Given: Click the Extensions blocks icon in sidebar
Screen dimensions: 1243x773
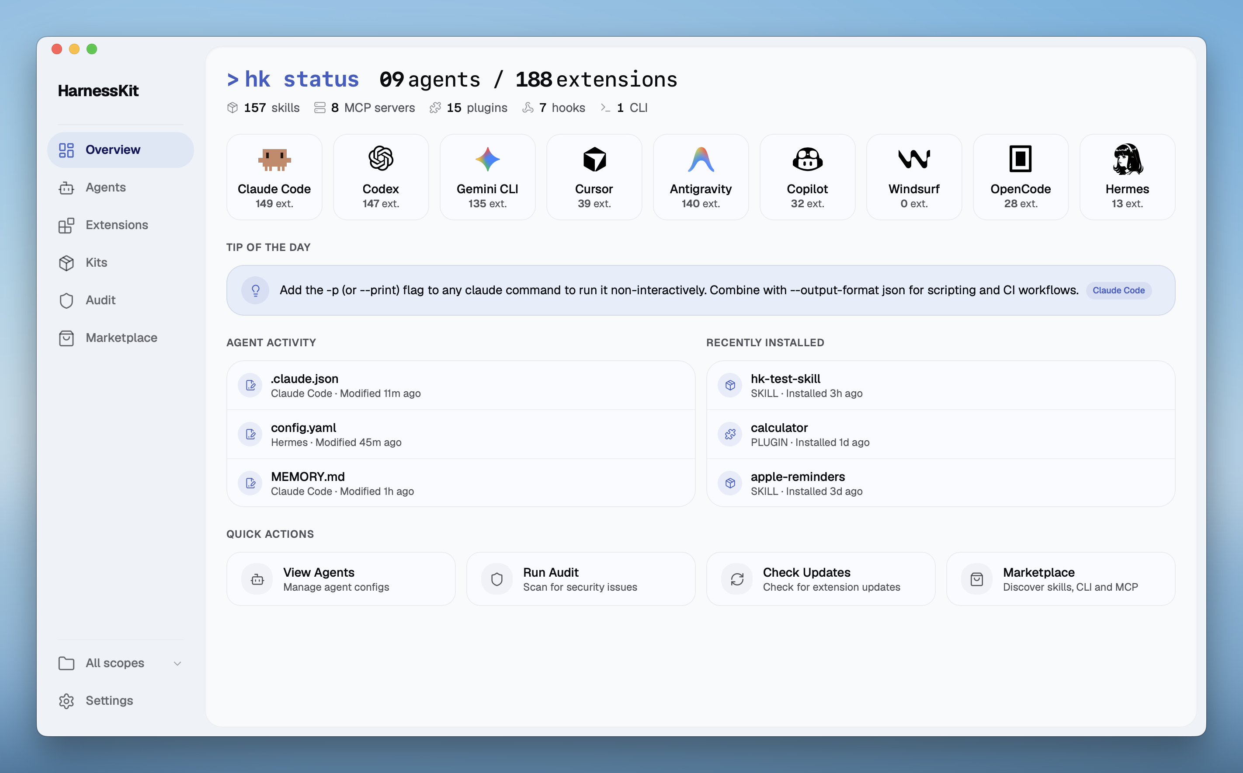Looking at the screenshot, I should 66,225.
